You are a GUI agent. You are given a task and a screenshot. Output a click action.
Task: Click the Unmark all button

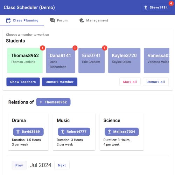(156, 82)
